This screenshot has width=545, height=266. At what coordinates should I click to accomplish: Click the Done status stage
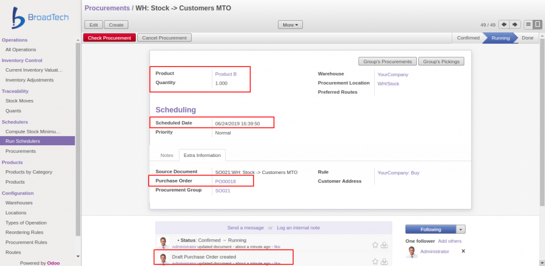point(527,38)
